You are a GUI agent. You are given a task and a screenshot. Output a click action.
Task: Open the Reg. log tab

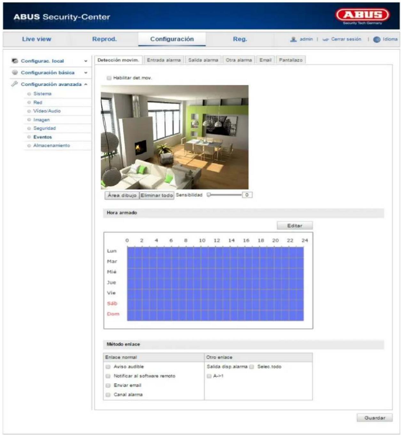tap(240, 39)
